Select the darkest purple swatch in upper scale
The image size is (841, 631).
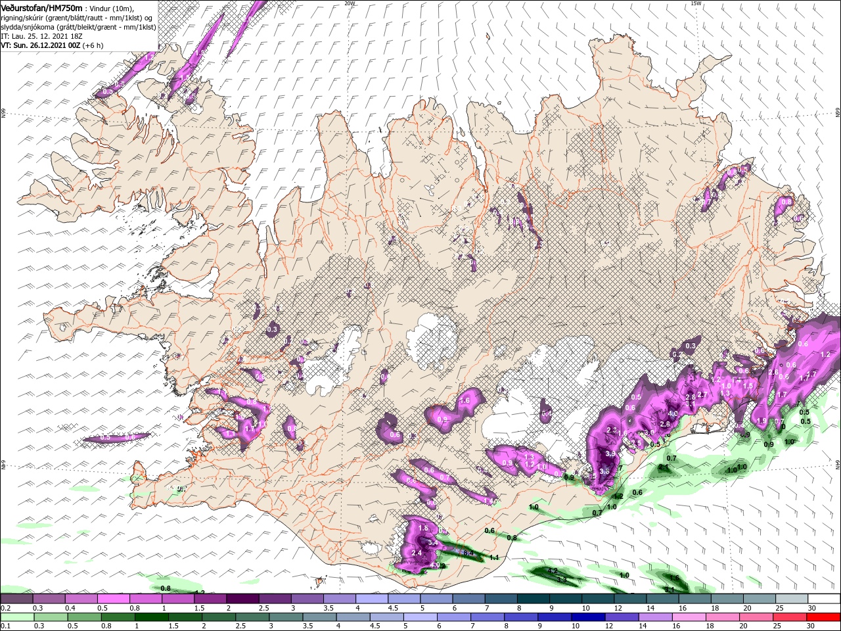242,599
